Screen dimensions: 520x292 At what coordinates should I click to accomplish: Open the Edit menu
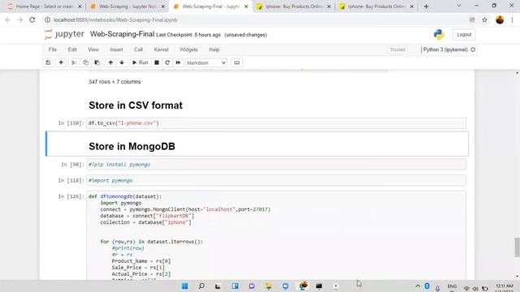72,49
